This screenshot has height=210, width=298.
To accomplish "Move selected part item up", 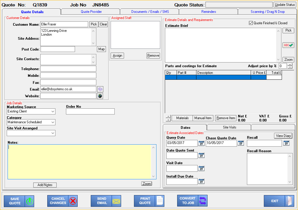I will [x=168, y=116].
